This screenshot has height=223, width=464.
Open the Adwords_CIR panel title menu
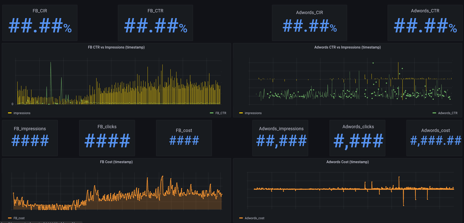[309, 13]
